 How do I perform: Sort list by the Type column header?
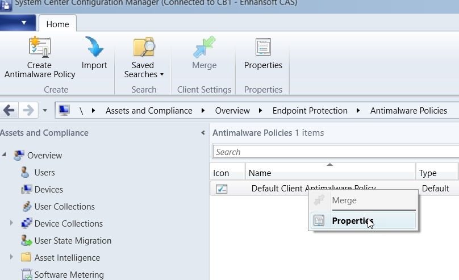[x=437, y=173]
